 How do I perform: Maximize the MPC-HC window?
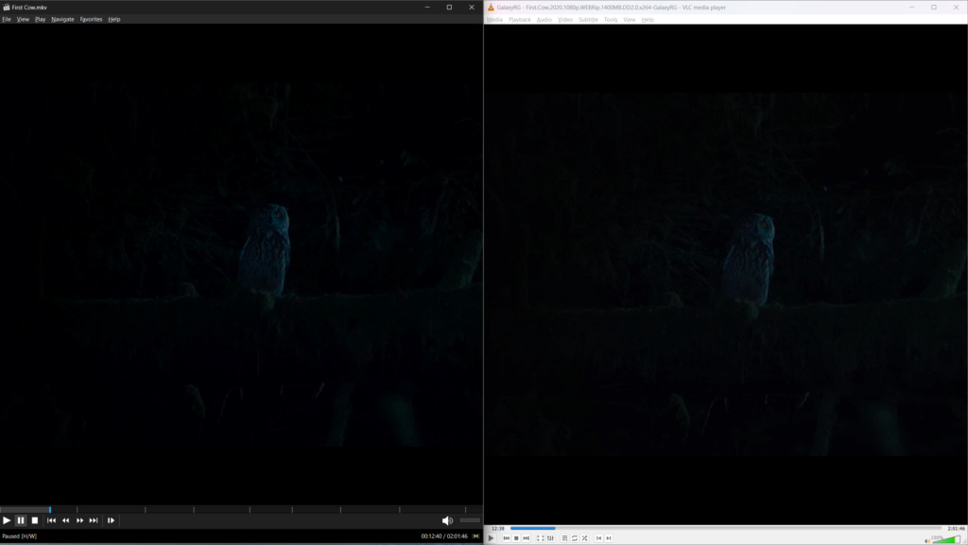[x=449, y=8]
